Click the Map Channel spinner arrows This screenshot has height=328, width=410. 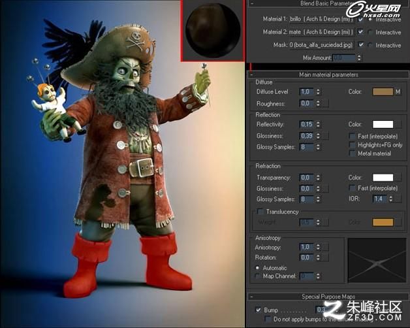pos(318,276)
